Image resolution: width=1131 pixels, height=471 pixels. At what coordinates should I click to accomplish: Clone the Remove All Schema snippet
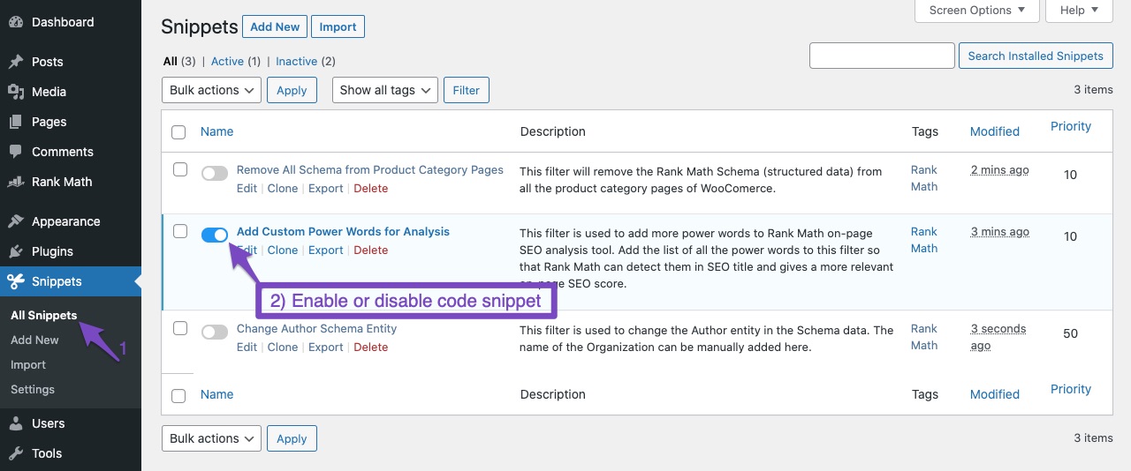pos(283,189)
